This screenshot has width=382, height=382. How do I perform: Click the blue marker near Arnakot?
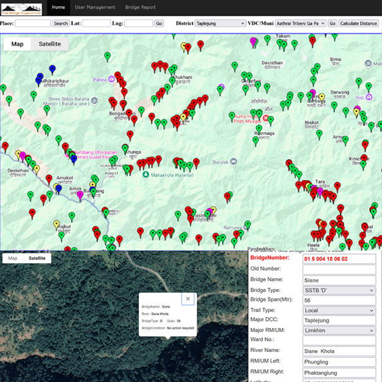[x=59, y=189]
